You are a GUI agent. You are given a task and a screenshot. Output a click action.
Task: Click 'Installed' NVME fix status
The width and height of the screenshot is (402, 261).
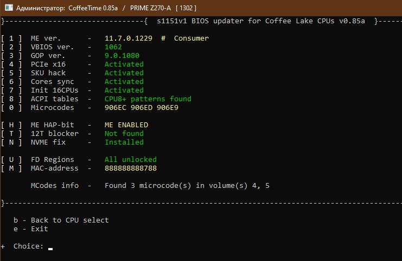tap(124, 142)
